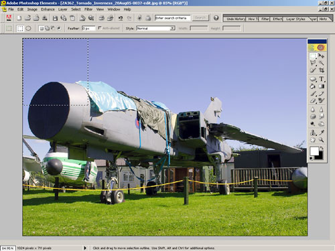Open the Enhance menu

click(48, 9)
